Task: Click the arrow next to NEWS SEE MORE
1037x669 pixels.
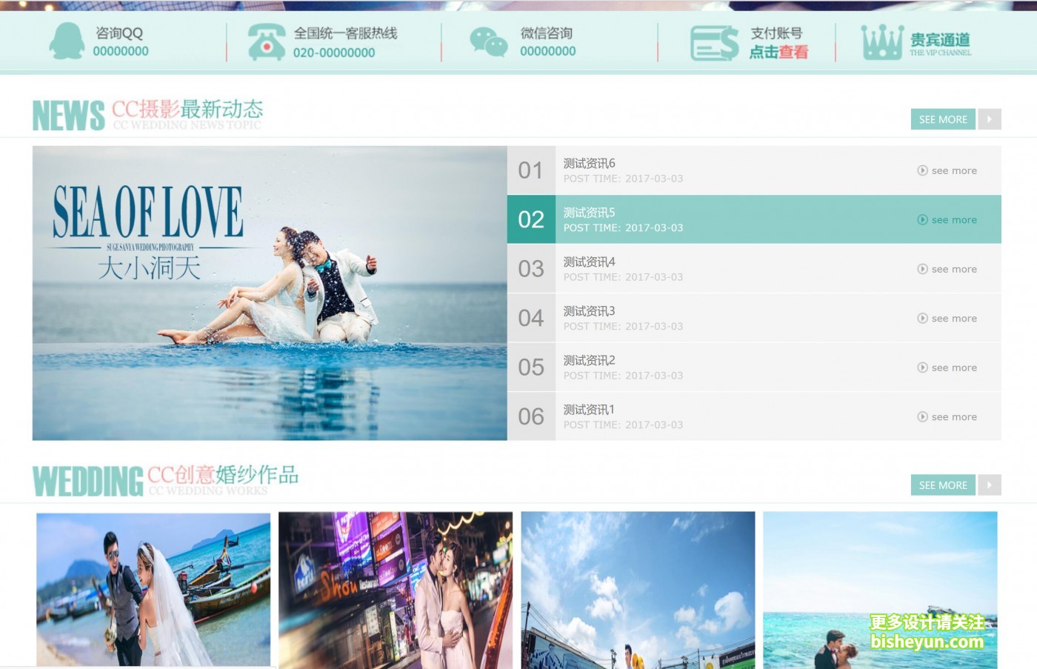Action: [990, 119]
